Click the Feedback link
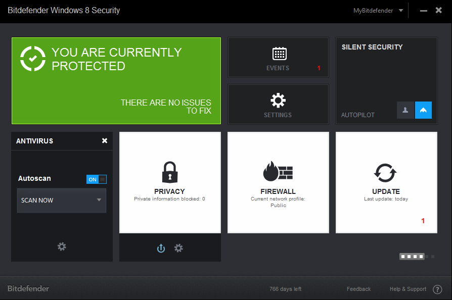Image resolution: width=452 pixels, height=300 pixels. coord(358,289)
